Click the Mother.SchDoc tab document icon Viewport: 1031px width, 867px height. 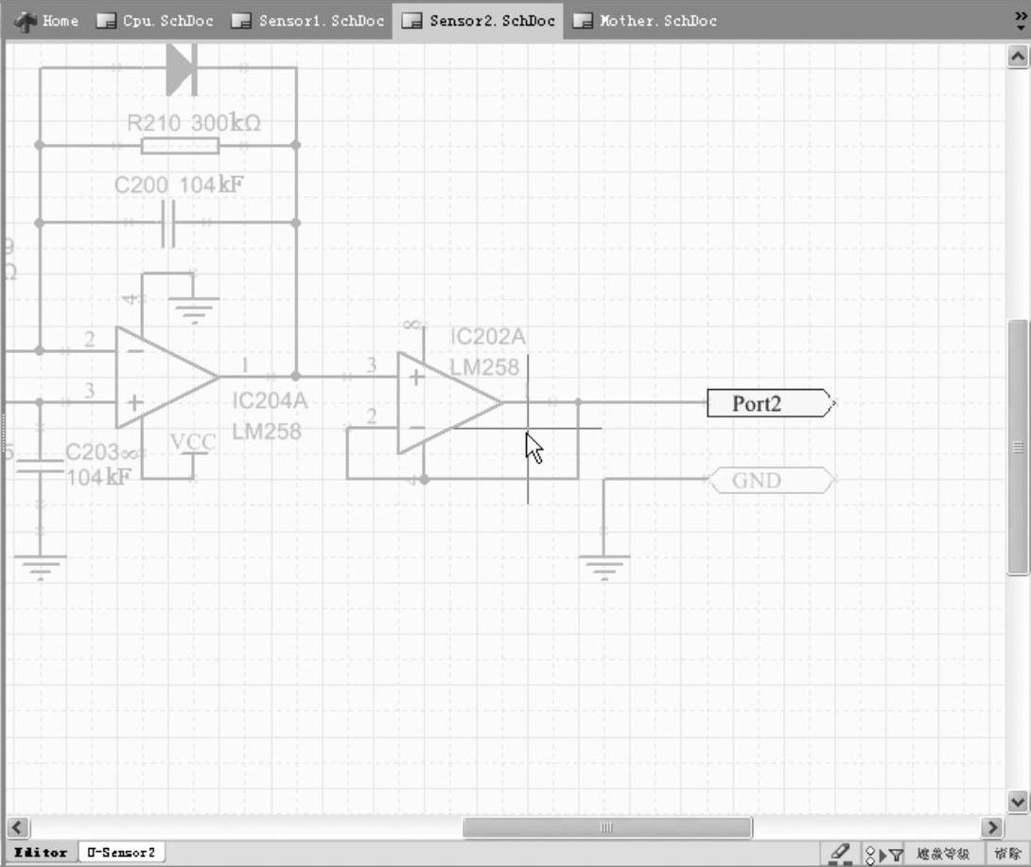tap(583, 21)
